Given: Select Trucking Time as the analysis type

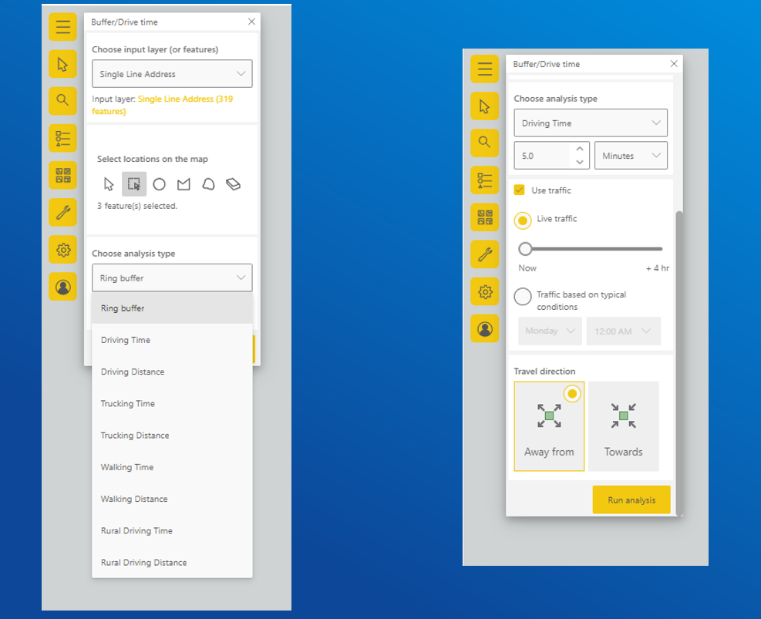Looking at the screenshot, I should point(130,403).
